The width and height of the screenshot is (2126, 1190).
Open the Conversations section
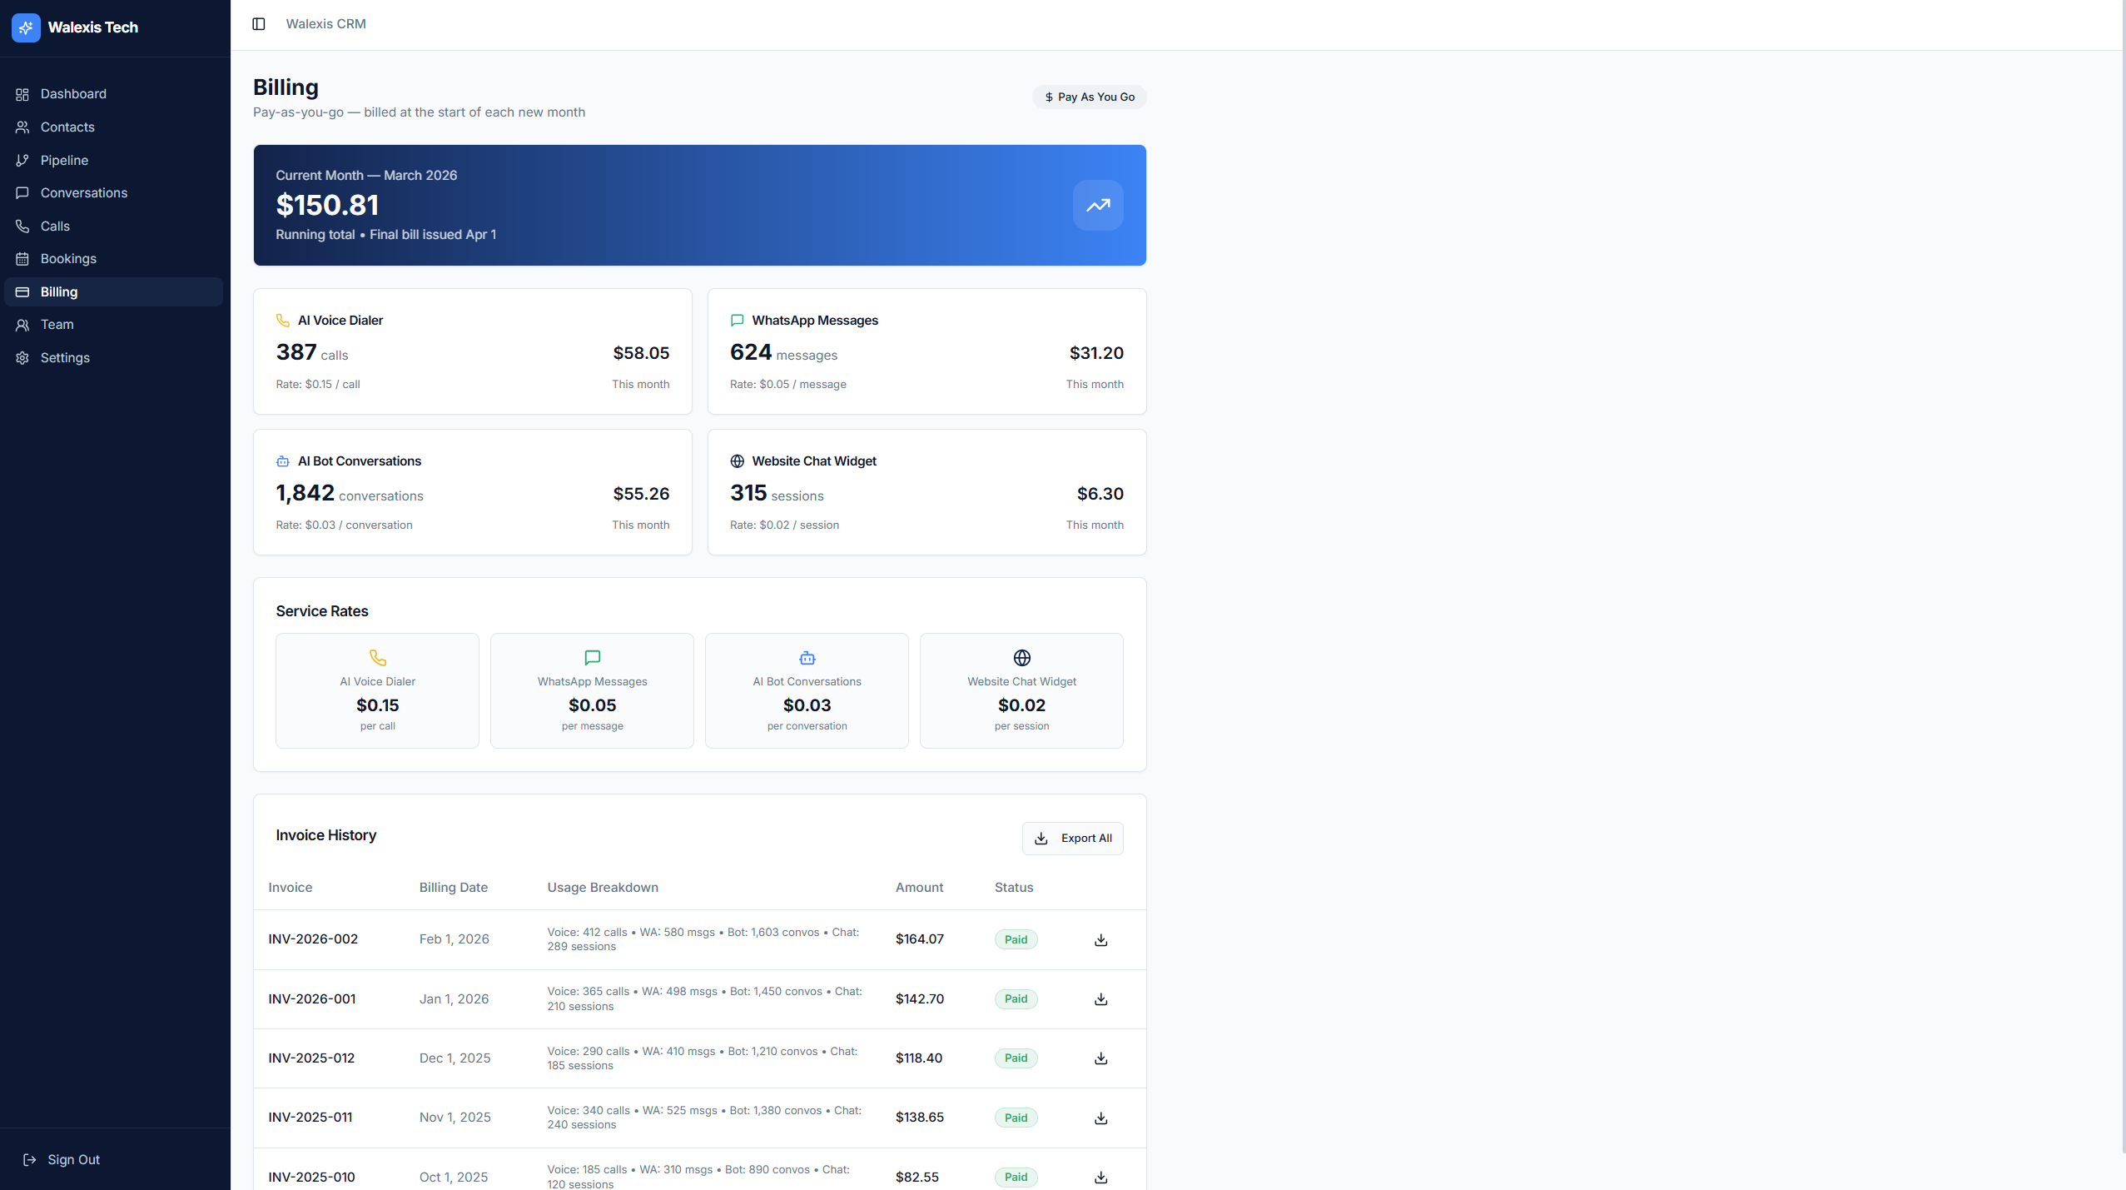(84, 192)
